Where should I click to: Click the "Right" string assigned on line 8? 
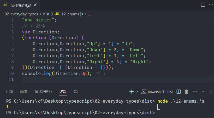click(139, 62)
